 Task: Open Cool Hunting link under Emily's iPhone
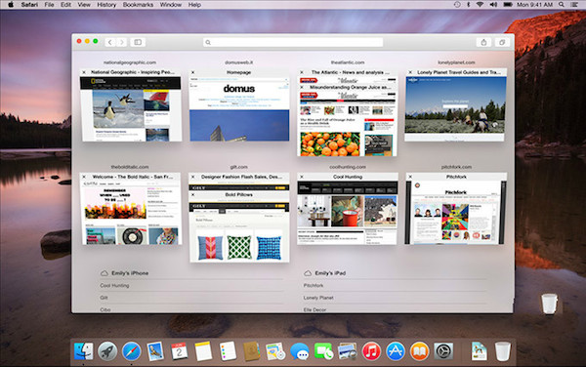(114, 286)
